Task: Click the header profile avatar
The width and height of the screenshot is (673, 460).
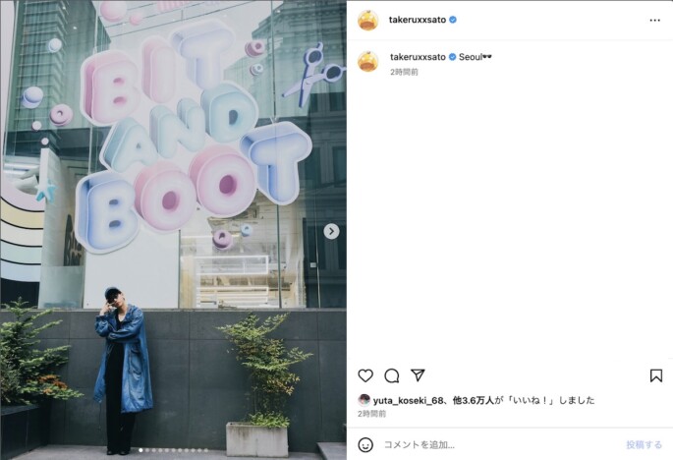Action: 368,20
